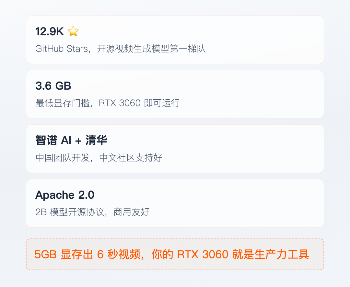Screen dimensions: 350x287
Task: Click the star emoji beside 12.9K
Action: pos(73,31)
